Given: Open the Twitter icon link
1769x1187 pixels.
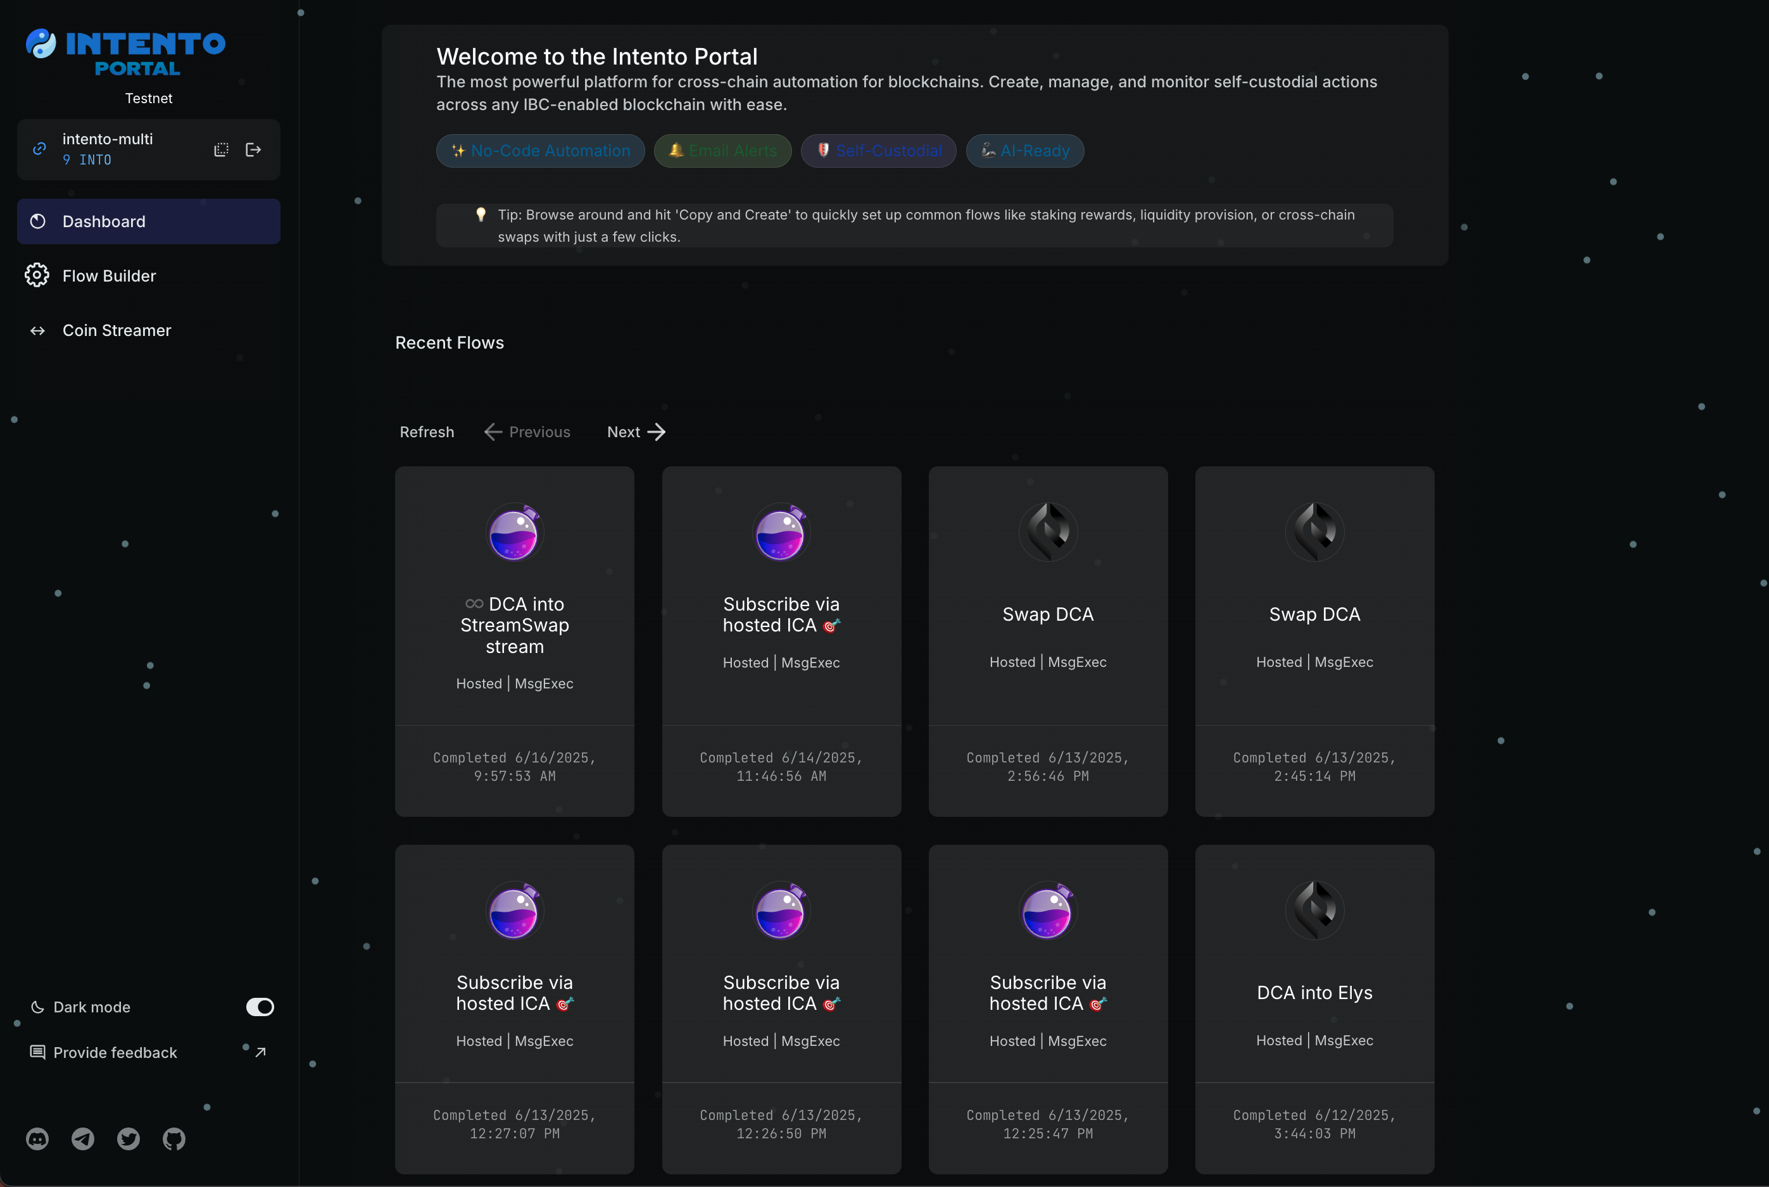Looking at the screenshot, I should [x=129, y=1140].
